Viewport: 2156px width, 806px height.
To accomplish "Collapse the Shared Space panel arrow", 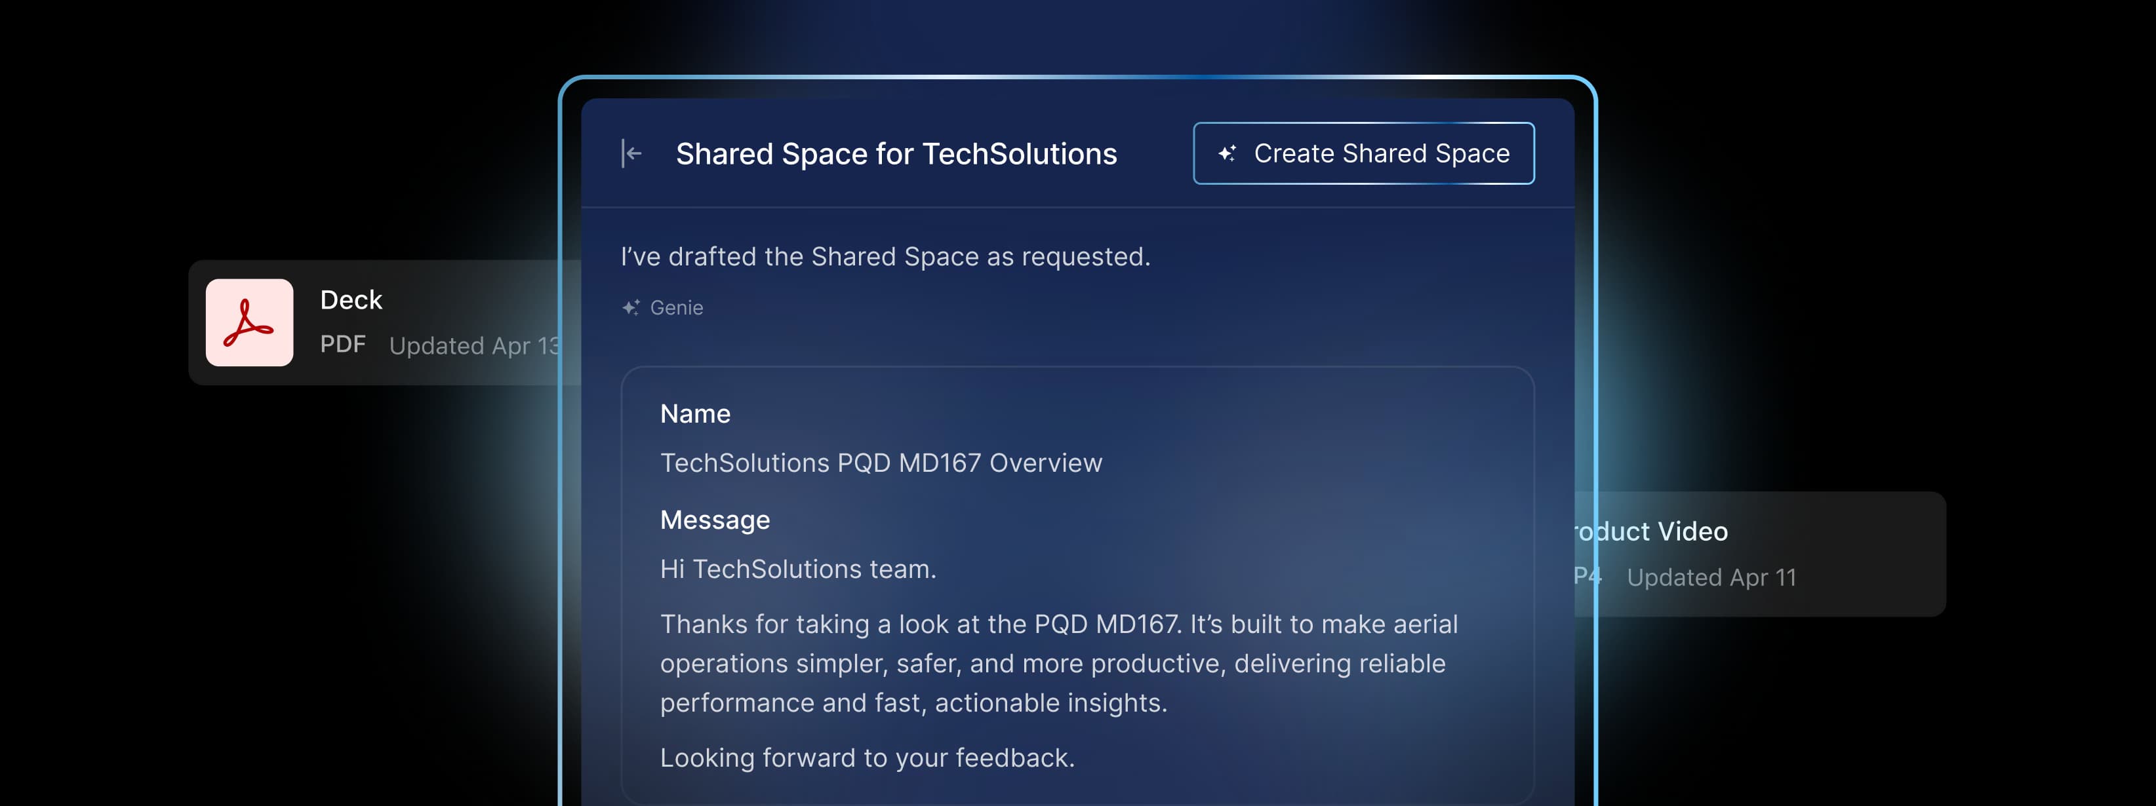I will click(632, 154).
